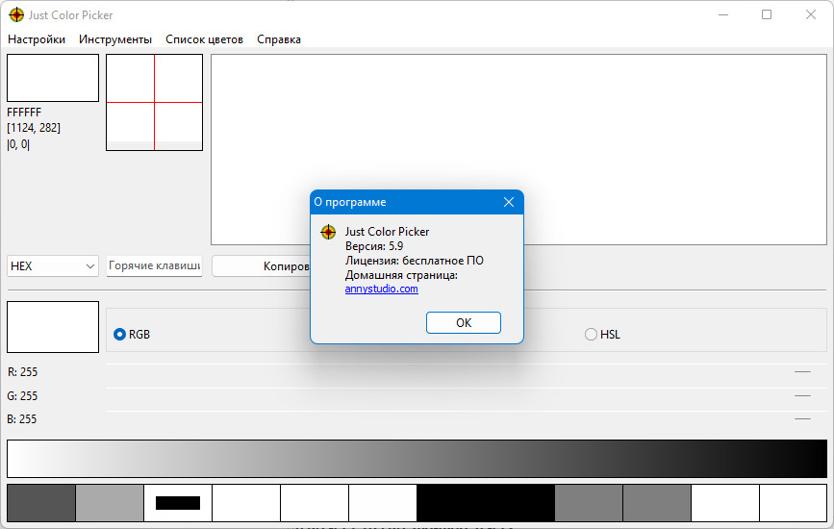The image size is (834, 529).
Task: Click the Версия: 5.9 text in the dialog
Action: point(374,246)
